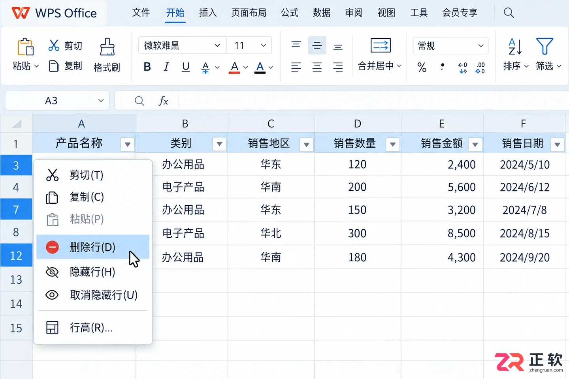Click the select-all corner triangle
The image size is (569, 379).
pyautogui.click(x=16, y=124)
